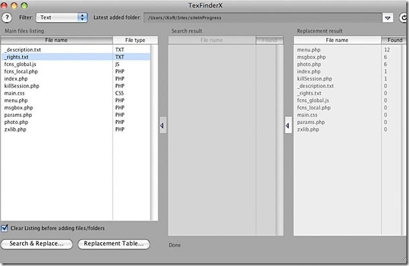Click params.php in Replacement result list
The image size is (409, 266).
(311, 122)
